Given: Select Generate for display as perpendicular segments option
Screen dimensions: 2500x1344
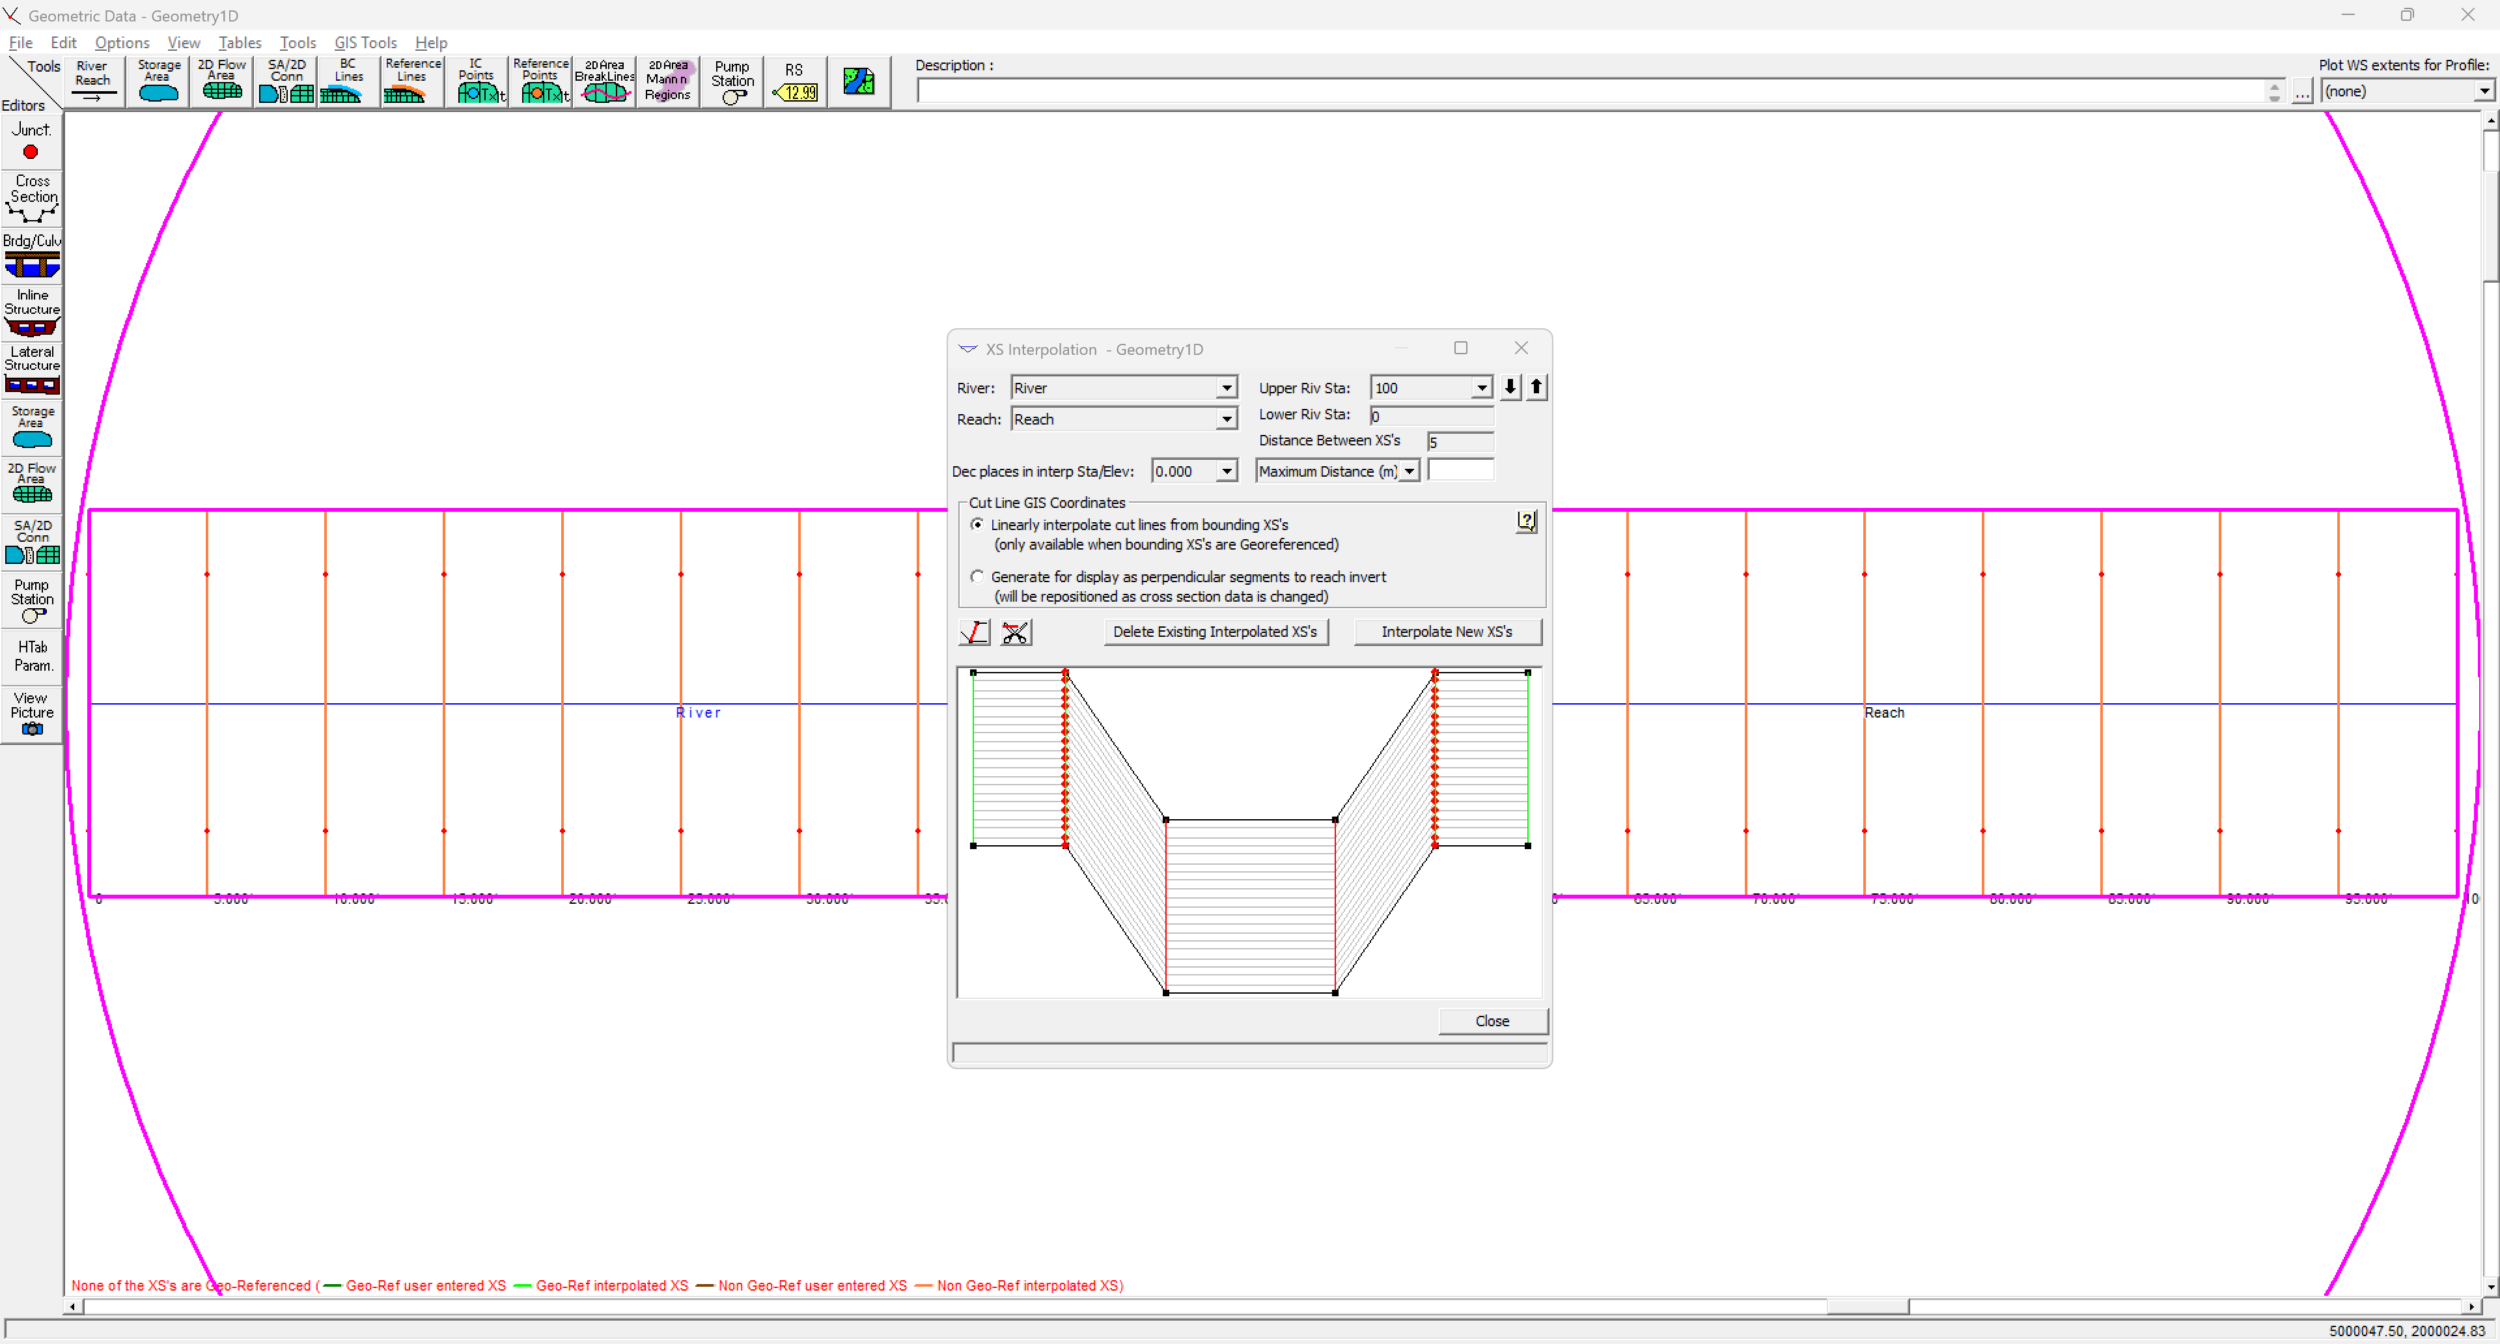Looking at the screenshot, I should pyautogui.click(x=977, y=576).
